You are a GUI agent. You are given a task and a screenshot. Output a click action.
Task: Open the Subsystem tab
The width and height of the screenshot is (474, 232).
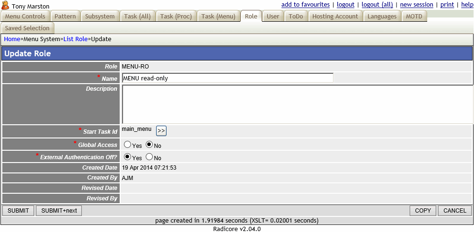tap(100, 17)
